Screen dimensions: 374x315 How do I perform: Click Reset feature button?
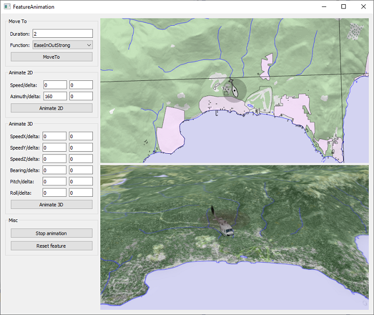point(51,246)
